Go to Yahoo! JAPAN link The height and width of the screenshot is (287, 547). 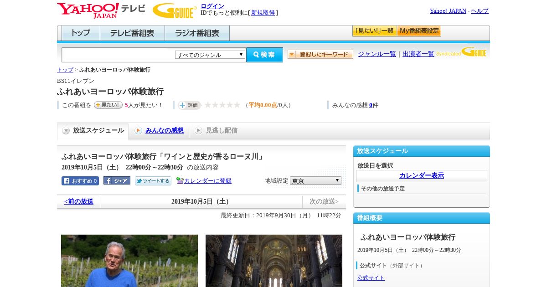448,11
